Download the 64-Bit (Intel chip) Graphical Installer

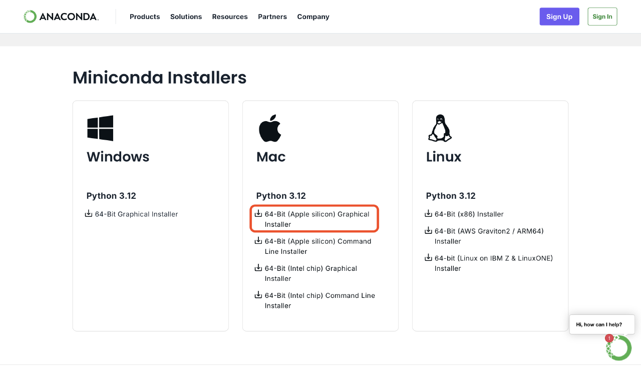tap(310, 273)
